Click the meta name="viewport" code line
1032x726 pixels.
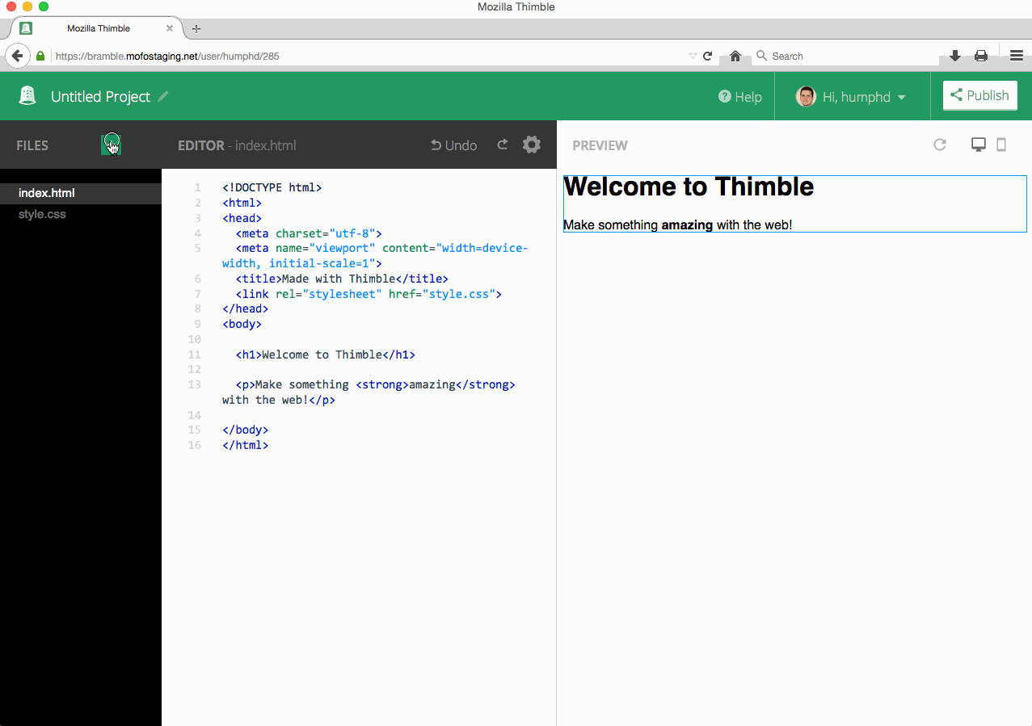click(375, 255)
